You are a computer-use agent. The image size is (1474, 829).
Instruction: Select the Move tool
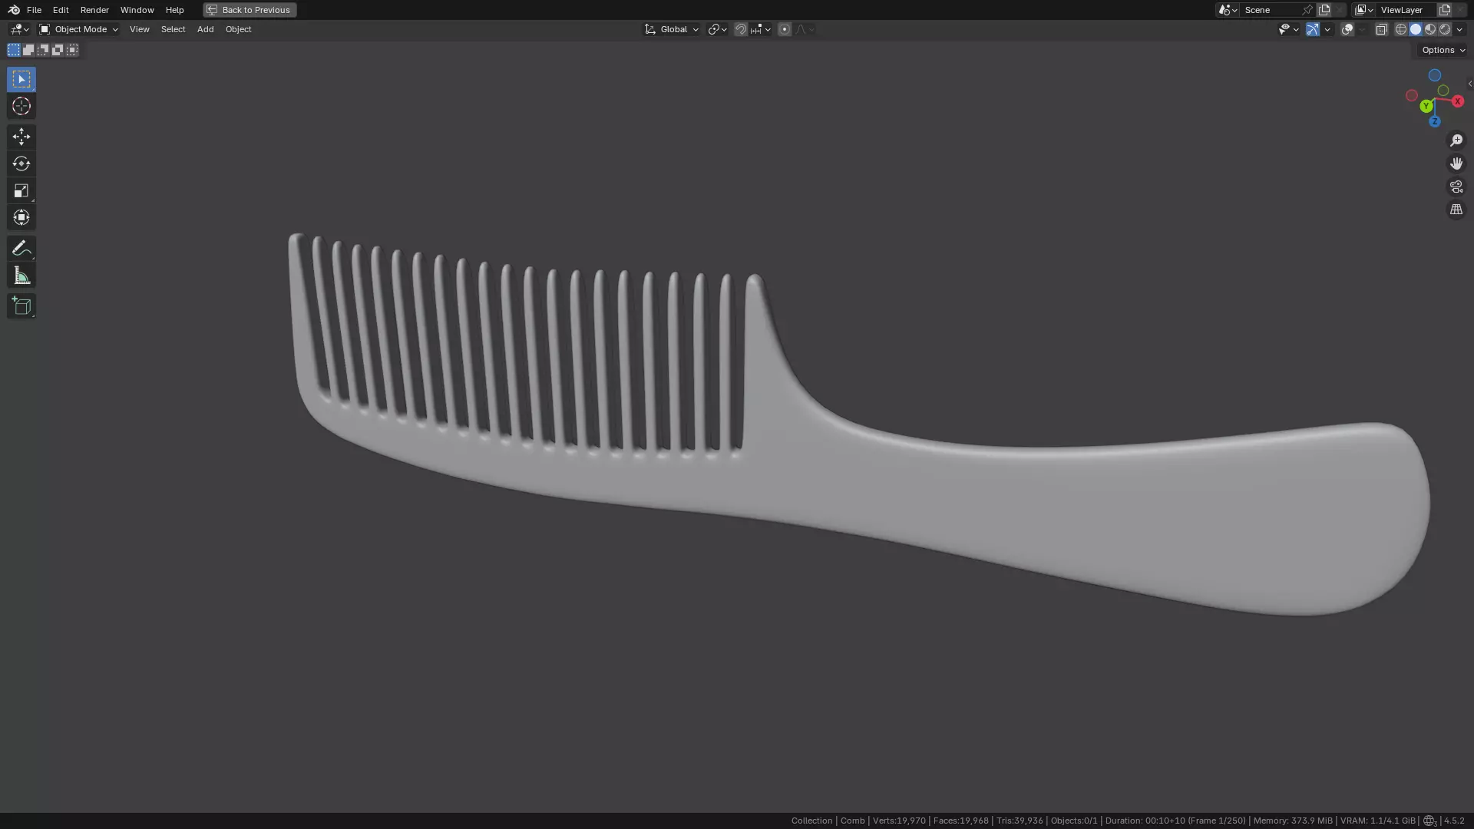click(21, 137)
